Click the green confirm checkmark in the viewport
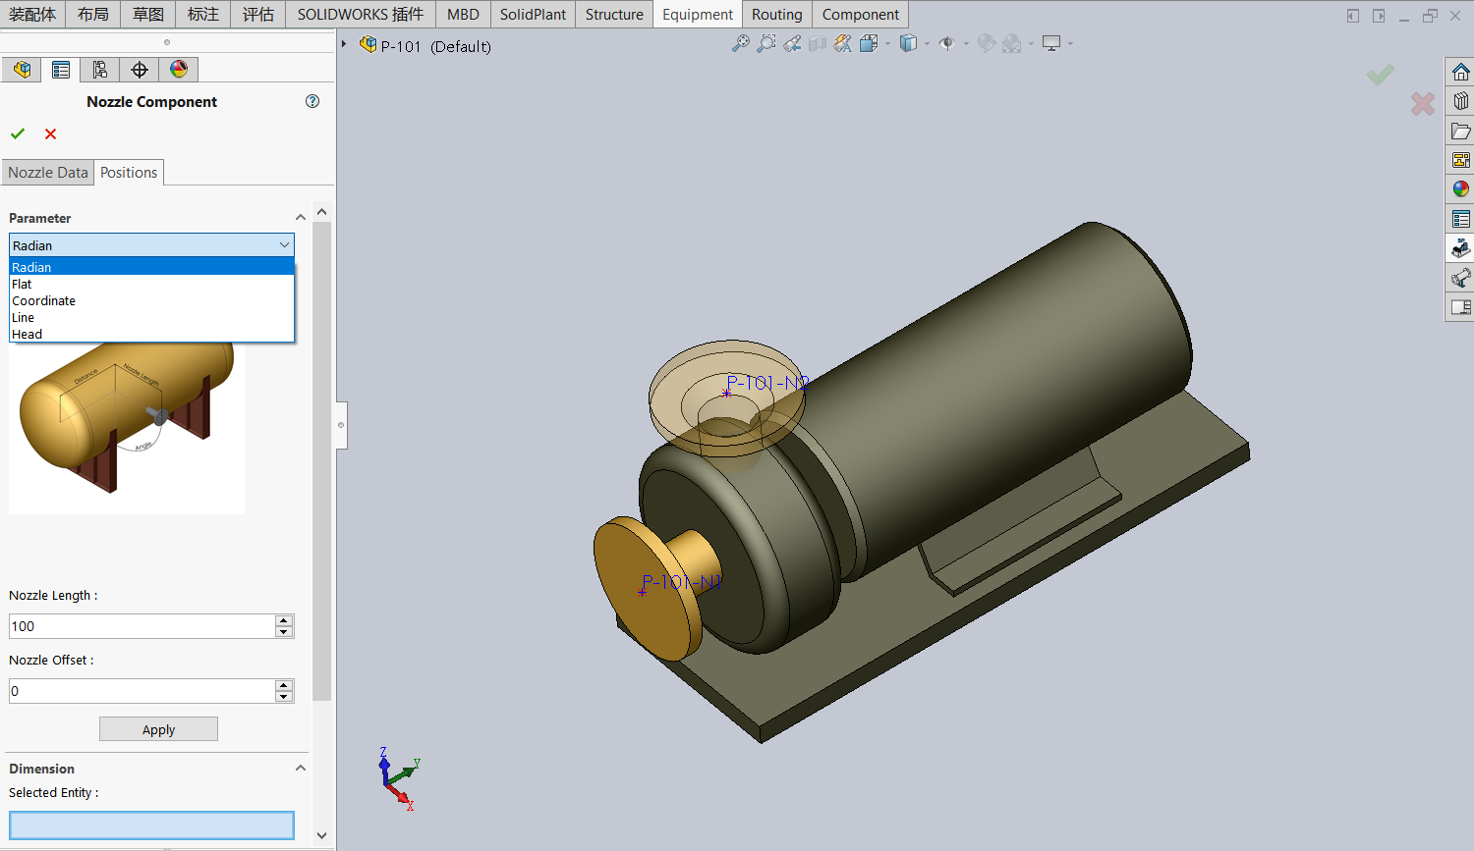The image size is (1474, 851). tap(1381, 75)
